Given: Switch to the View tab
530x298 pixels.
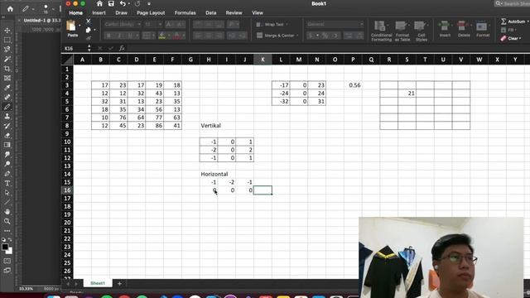Looking at the screenshot, I should tap(258, 13).
